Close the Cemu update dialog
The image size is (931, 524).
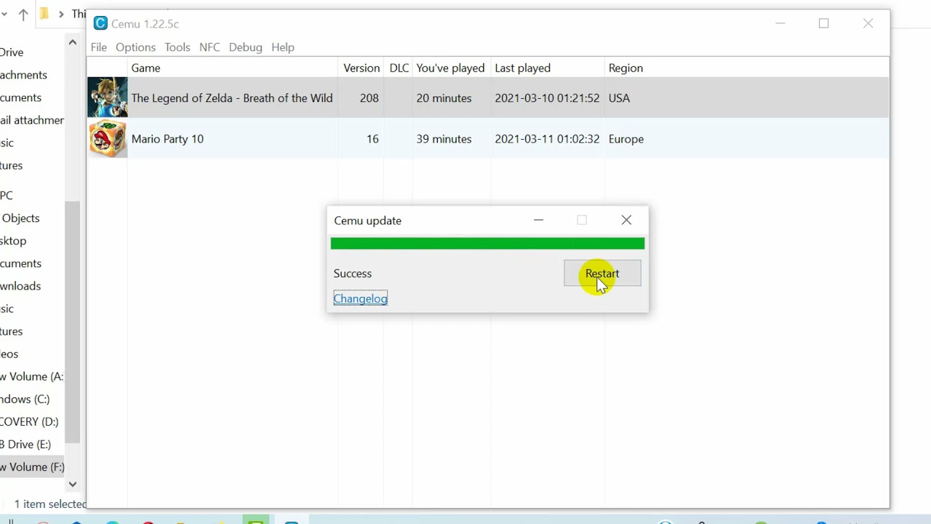[x=626, y=220]
